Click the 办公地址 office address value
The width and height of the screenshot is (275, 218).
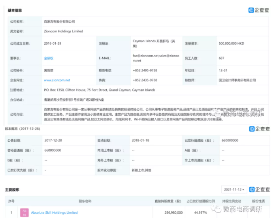74,100
